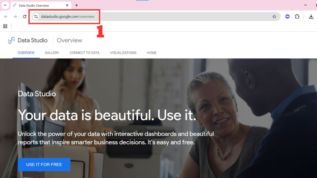Expand the tab search dropdown arrow
Screen dimensions: 317x178
[x=5, y=5]
